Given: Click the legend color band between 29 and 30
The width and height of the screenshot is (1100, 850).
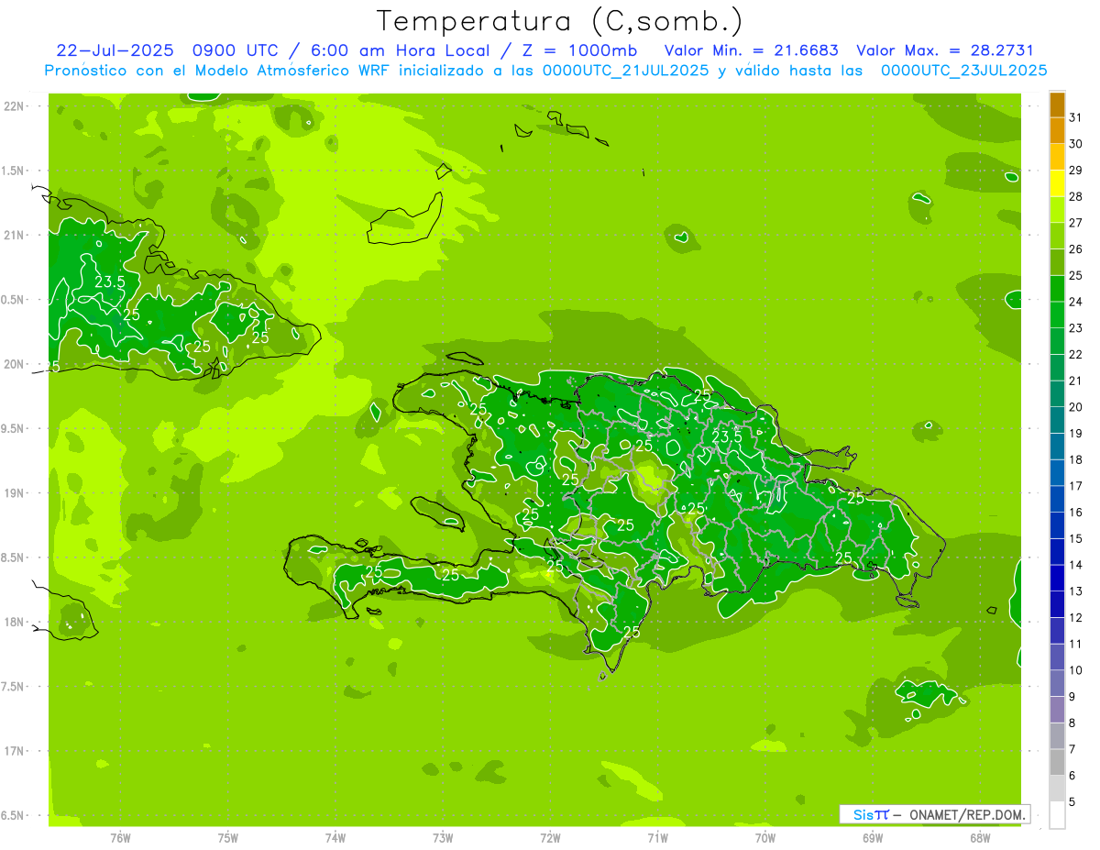Looking at the screenshot, I should click(1057, 157).
